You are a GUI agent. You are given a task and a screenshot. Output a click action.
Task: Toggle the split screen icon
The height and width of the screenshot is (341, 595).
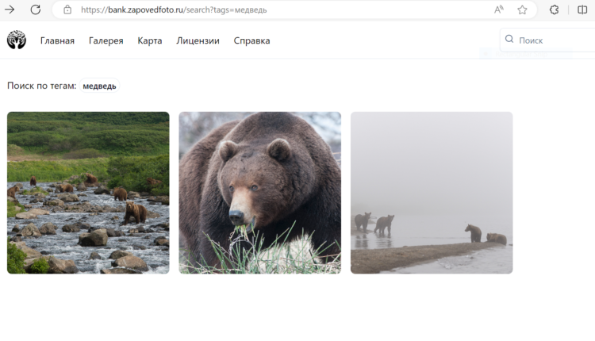coord(582,10)
